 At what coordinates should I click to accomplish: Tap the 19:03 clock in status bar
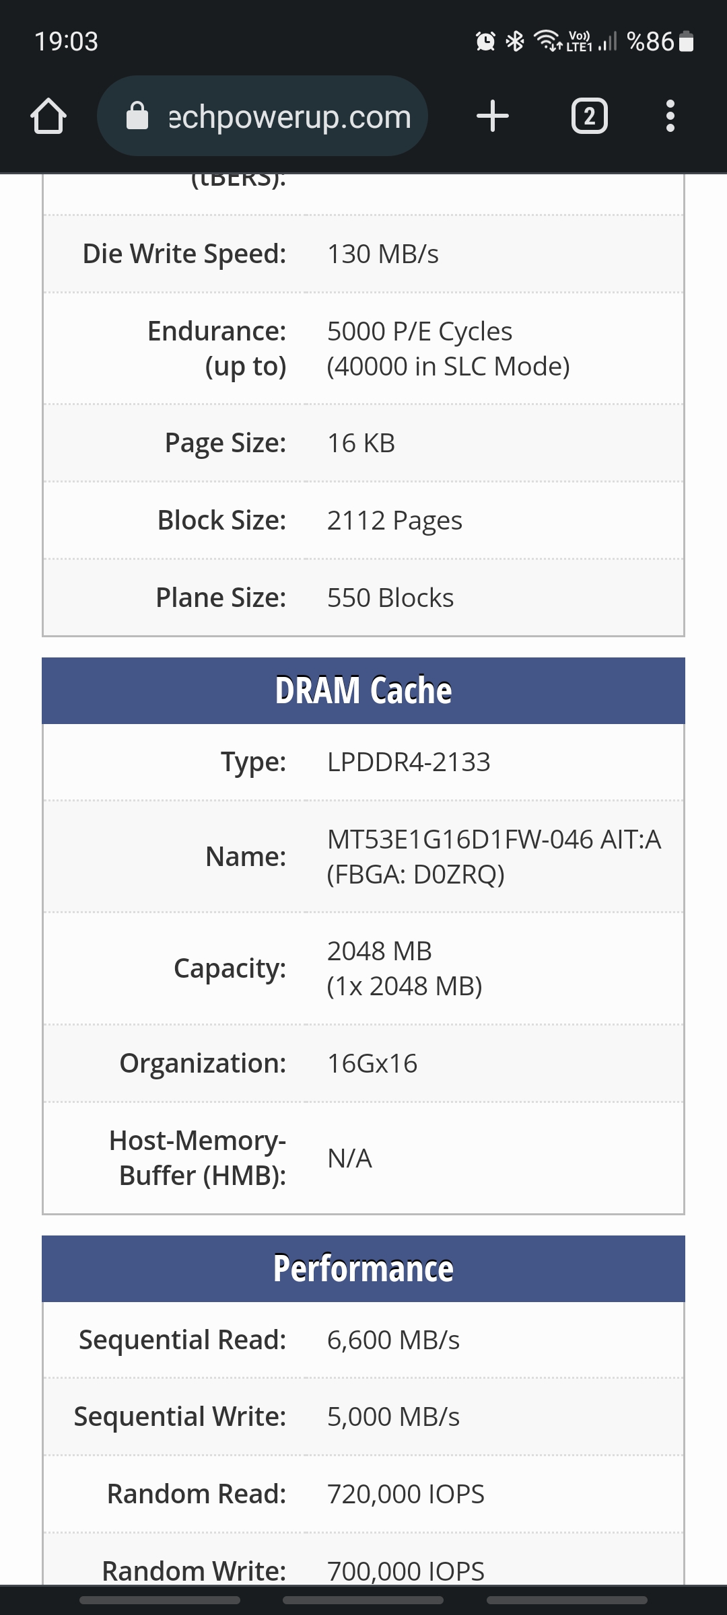[66, 42]
